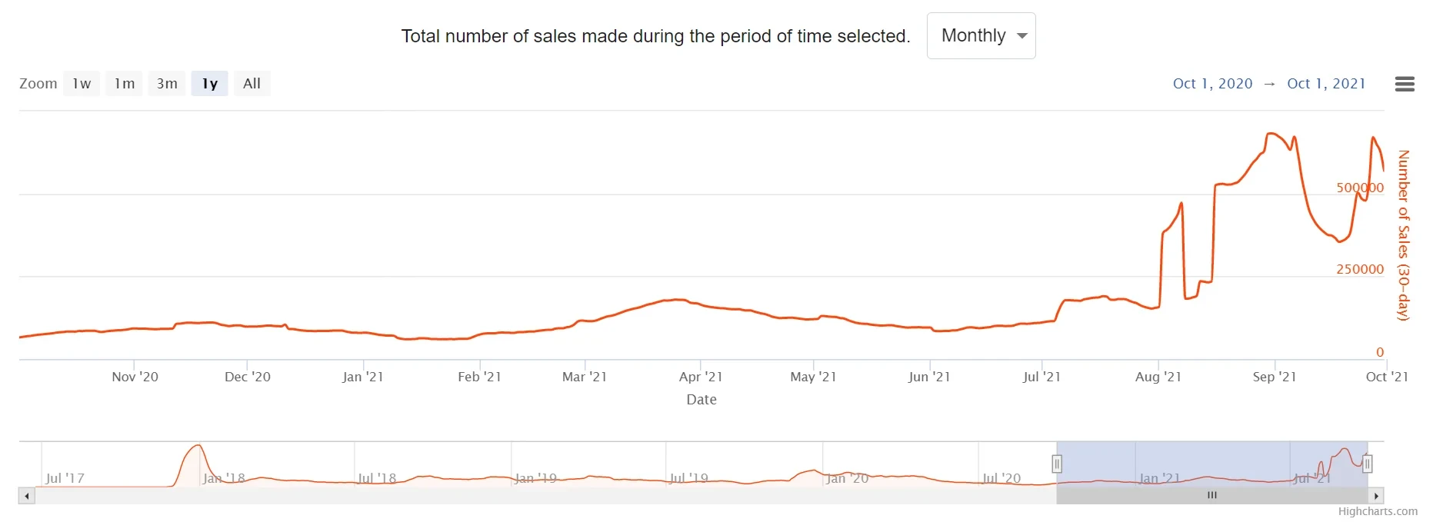
Task: Click the scrollbar left arrow button
Action: (27, 496)
